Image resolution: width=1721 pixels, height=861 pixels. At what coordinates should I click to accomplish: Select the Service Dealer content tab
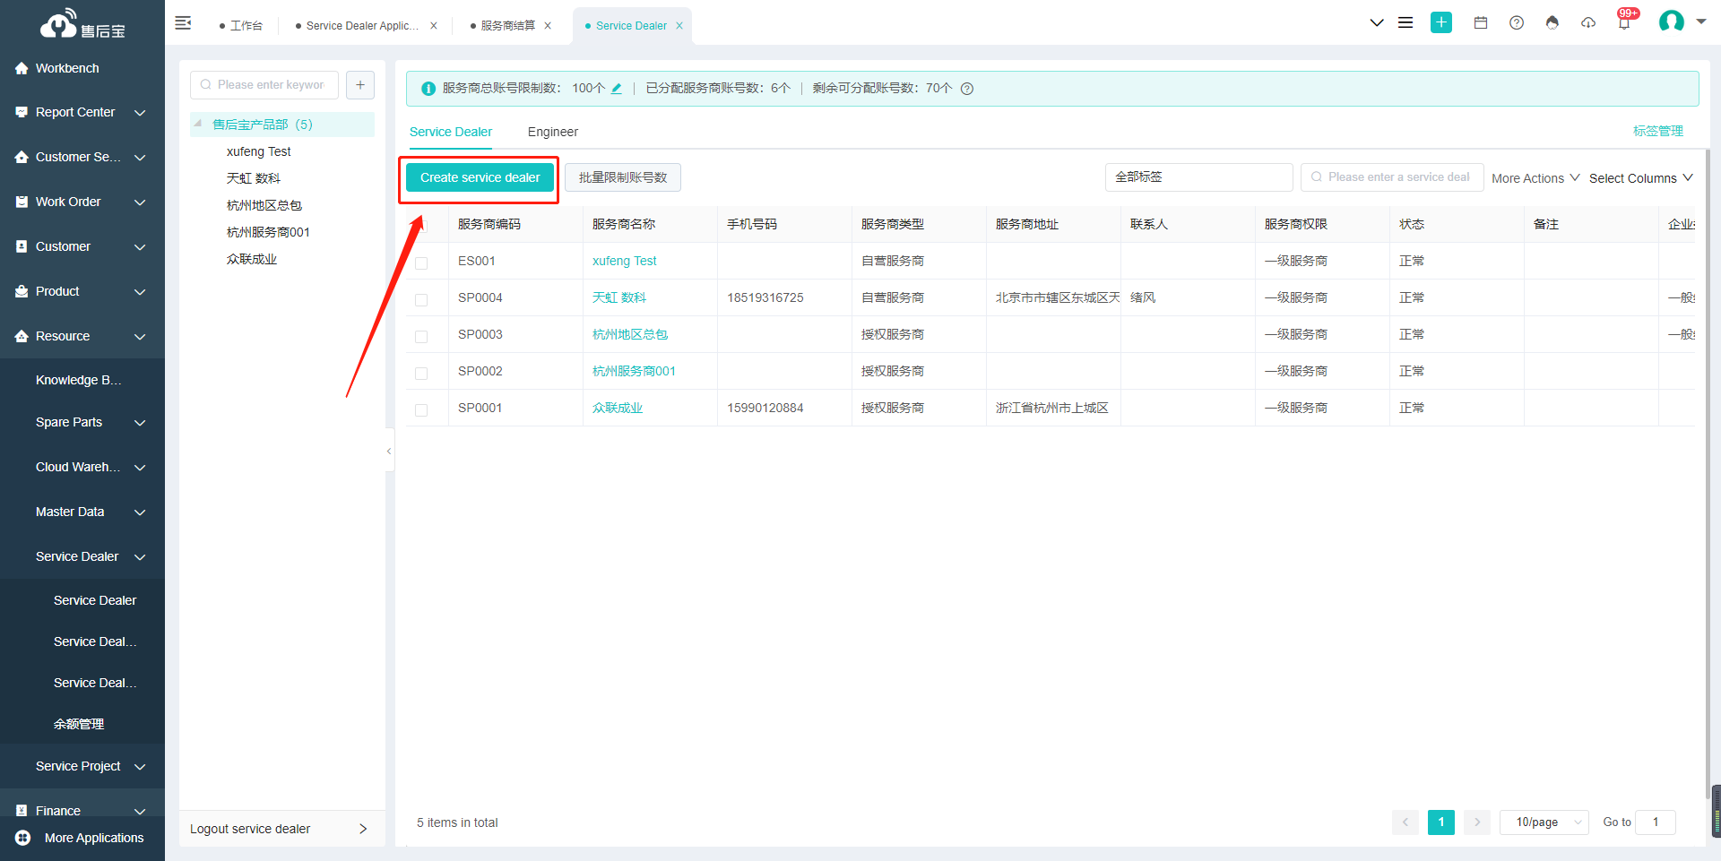coord(451,132)
